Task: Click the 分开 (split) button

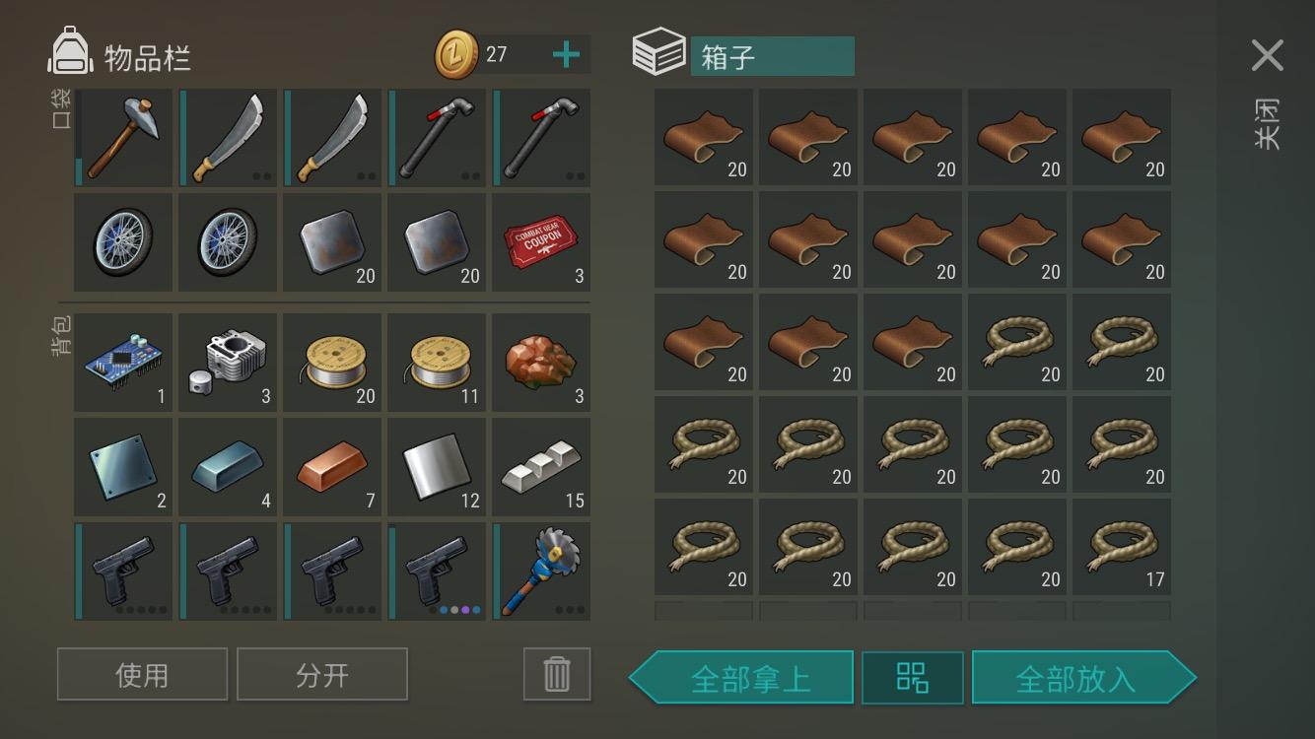Action: tap(322, 674)
